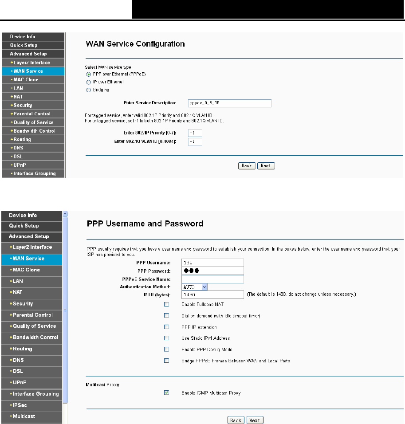Image resolution: width=405 pixels, height=424 pixels.
Task: Choose the Bridging WAN service type
Action: [x=88, y=90]
